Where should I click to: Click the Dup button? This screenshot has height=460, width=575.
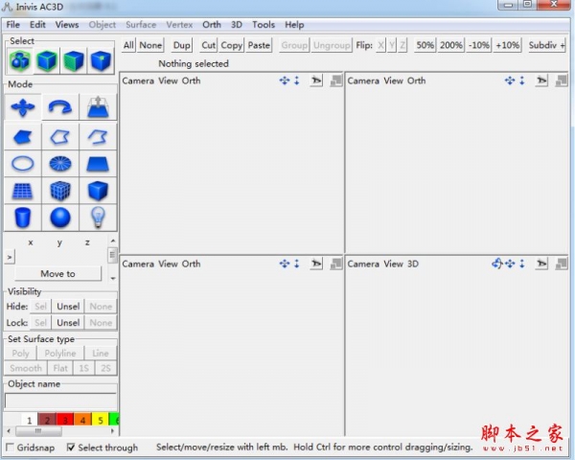[x=182, y=45]
